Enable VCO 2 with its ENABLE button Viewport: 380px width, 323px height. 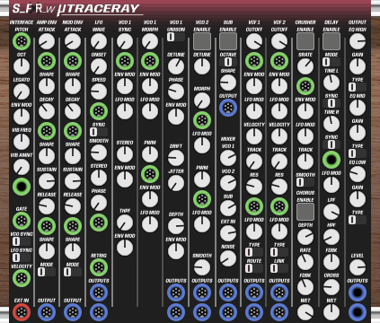[202, 41]
